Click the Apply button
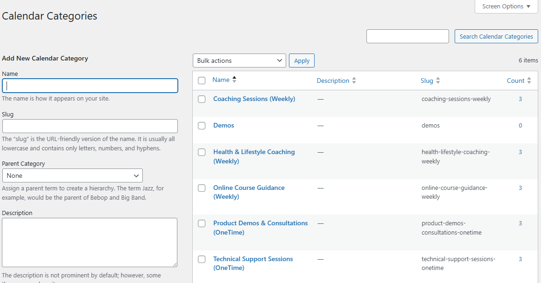Screen dimensions: 541x283 [302, 60]
